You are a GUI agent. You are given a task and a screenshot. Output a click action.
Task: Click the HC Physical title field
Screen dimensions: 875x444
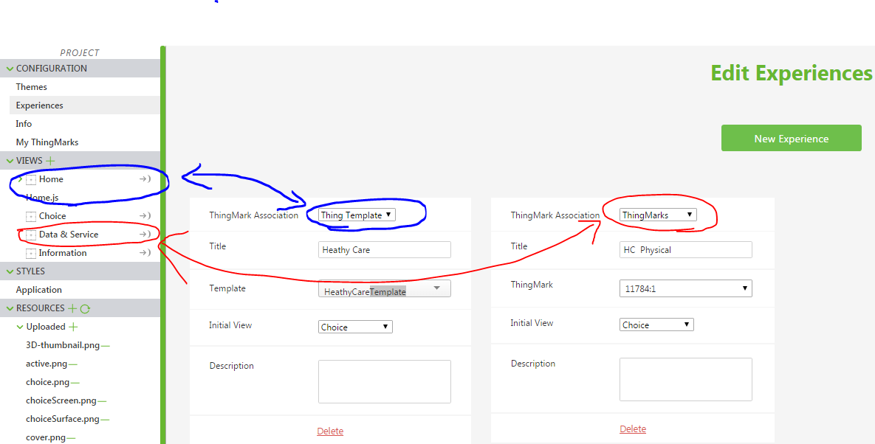pos(686,249)
